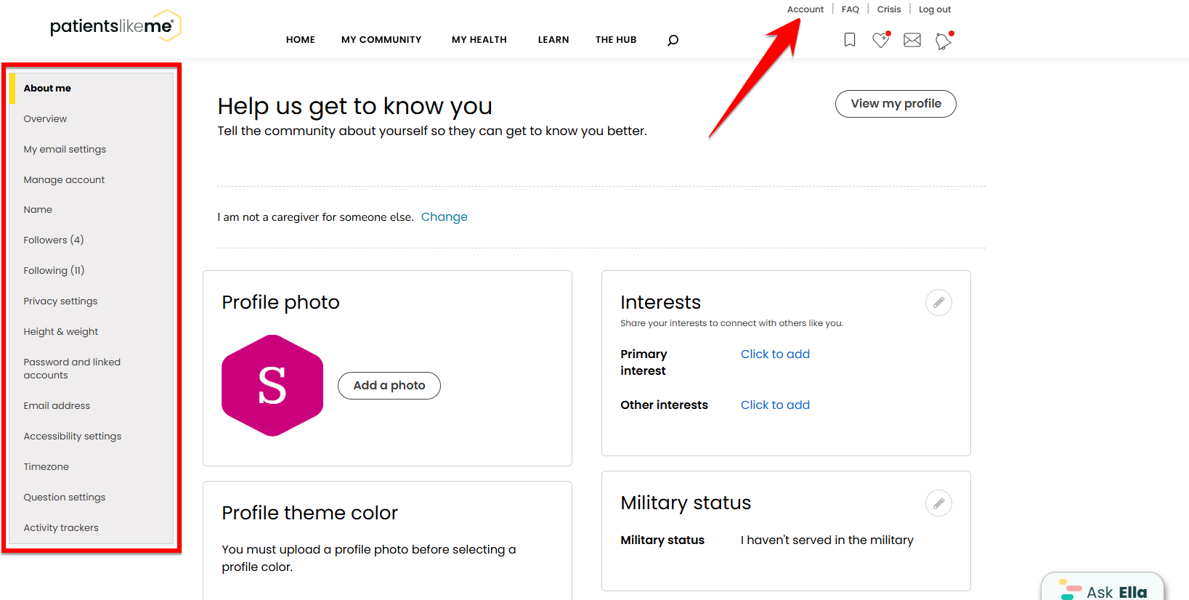This screenshot has width=1189, height=600.
Task: Click the Profile theme color heading
Action: 309,513
